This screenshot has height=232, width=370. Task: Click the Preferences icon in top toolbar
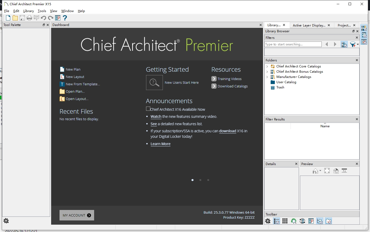pyautogui.click(x=58, y=18)
